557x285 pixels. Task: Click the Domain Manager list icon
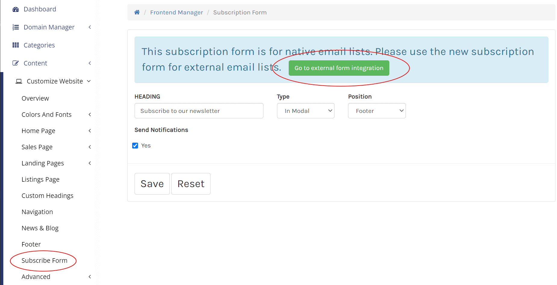pyautogui.click(x=16, y=27)
